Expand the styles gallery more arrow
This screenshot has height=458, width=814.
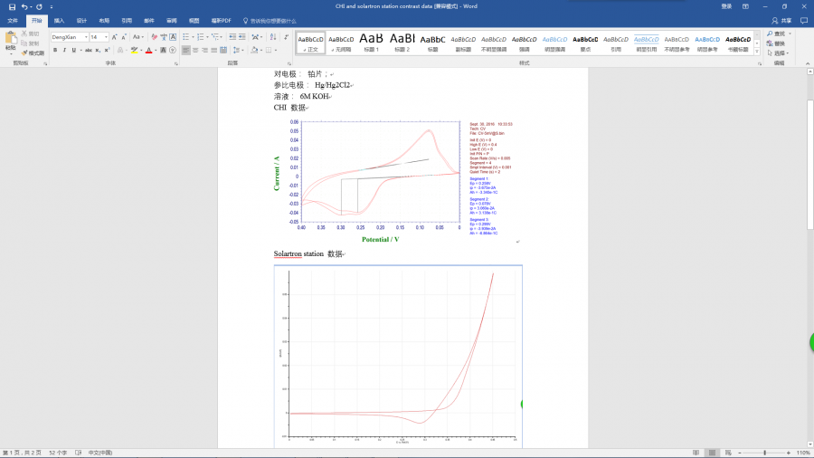757,52
